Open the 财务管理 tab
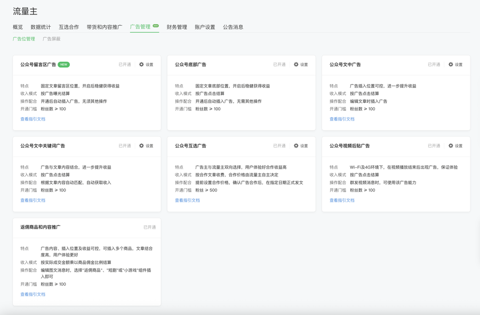 point(177,27)
